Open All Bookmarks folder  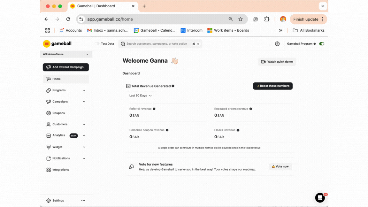(308, 30)
